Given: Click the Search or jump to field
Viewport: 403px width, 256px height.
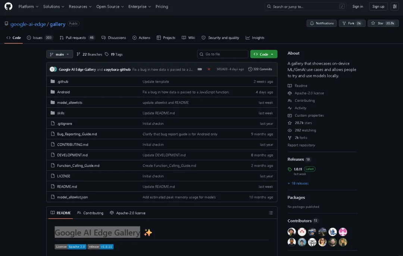Looking at the screenshot, I should click(305, 7).
